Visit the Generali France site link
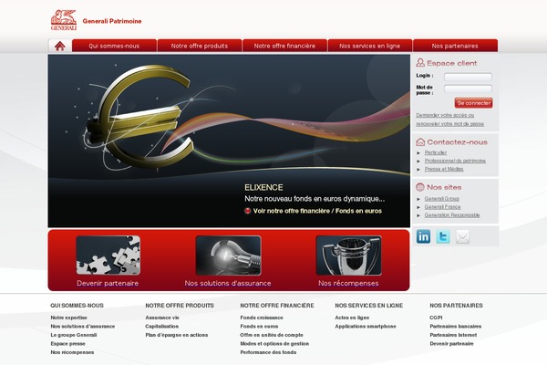 (x=442, y=207)
